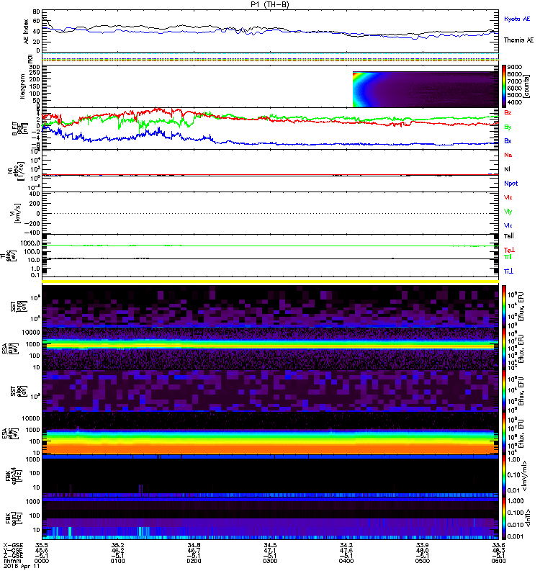This screenshot has height=576, width=540.
Task: Click the red Te⊥ legend label
Action: [509, 250]
